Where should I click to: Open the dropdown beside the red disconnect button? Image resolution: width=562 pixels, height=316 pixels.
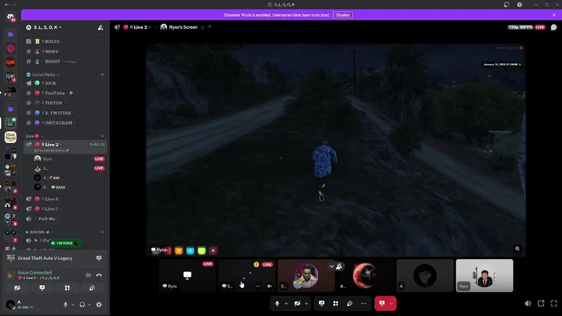tap(391, 303)
